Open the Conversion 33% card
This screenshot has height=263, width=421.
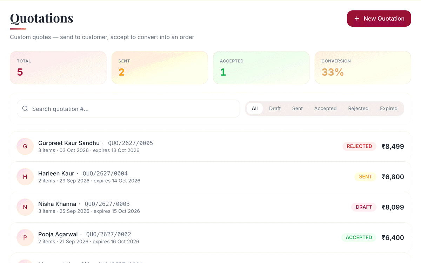363,68
